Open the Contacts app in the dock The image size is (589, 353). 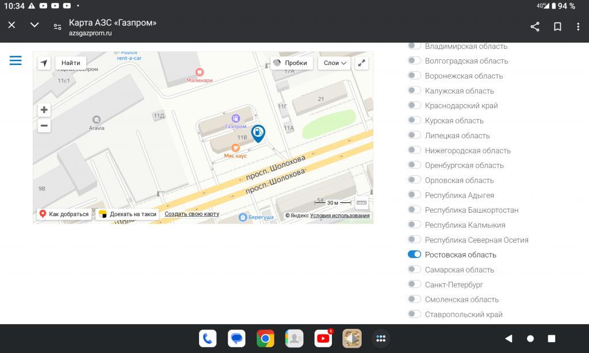294,339
